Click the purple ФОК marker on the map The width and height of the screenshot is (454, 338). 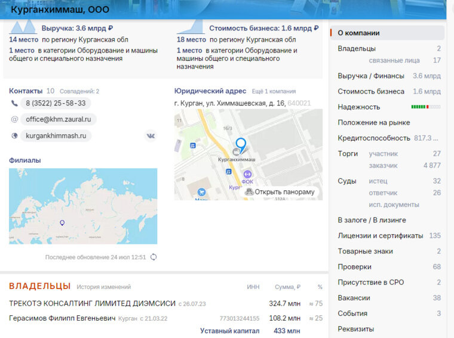[x=247, y=175]
